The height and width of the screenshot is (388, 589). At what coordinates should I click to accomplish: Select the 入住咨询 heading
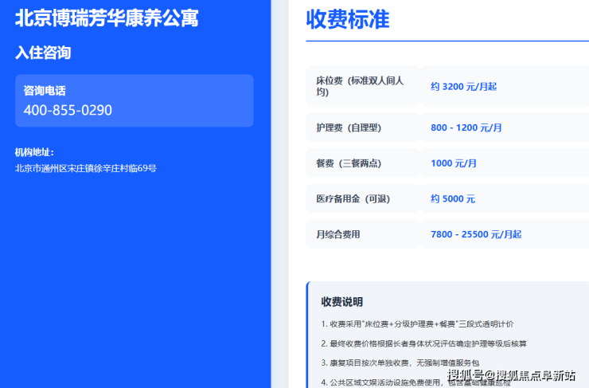pos(43,53)
